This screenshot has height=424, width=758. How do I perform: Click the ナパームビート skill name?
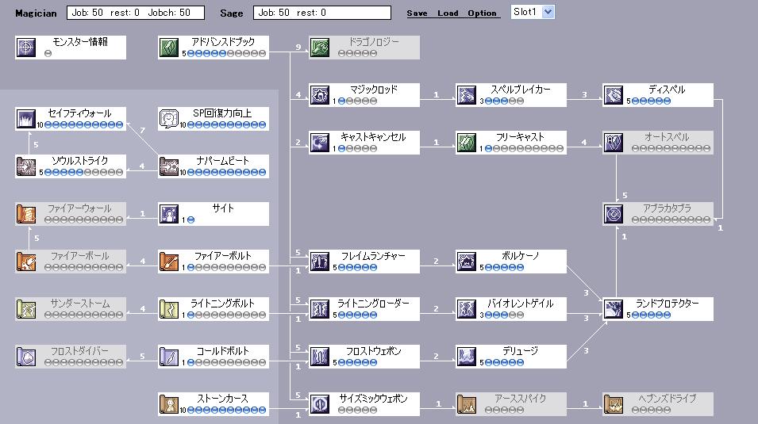(x=222, y=161)
